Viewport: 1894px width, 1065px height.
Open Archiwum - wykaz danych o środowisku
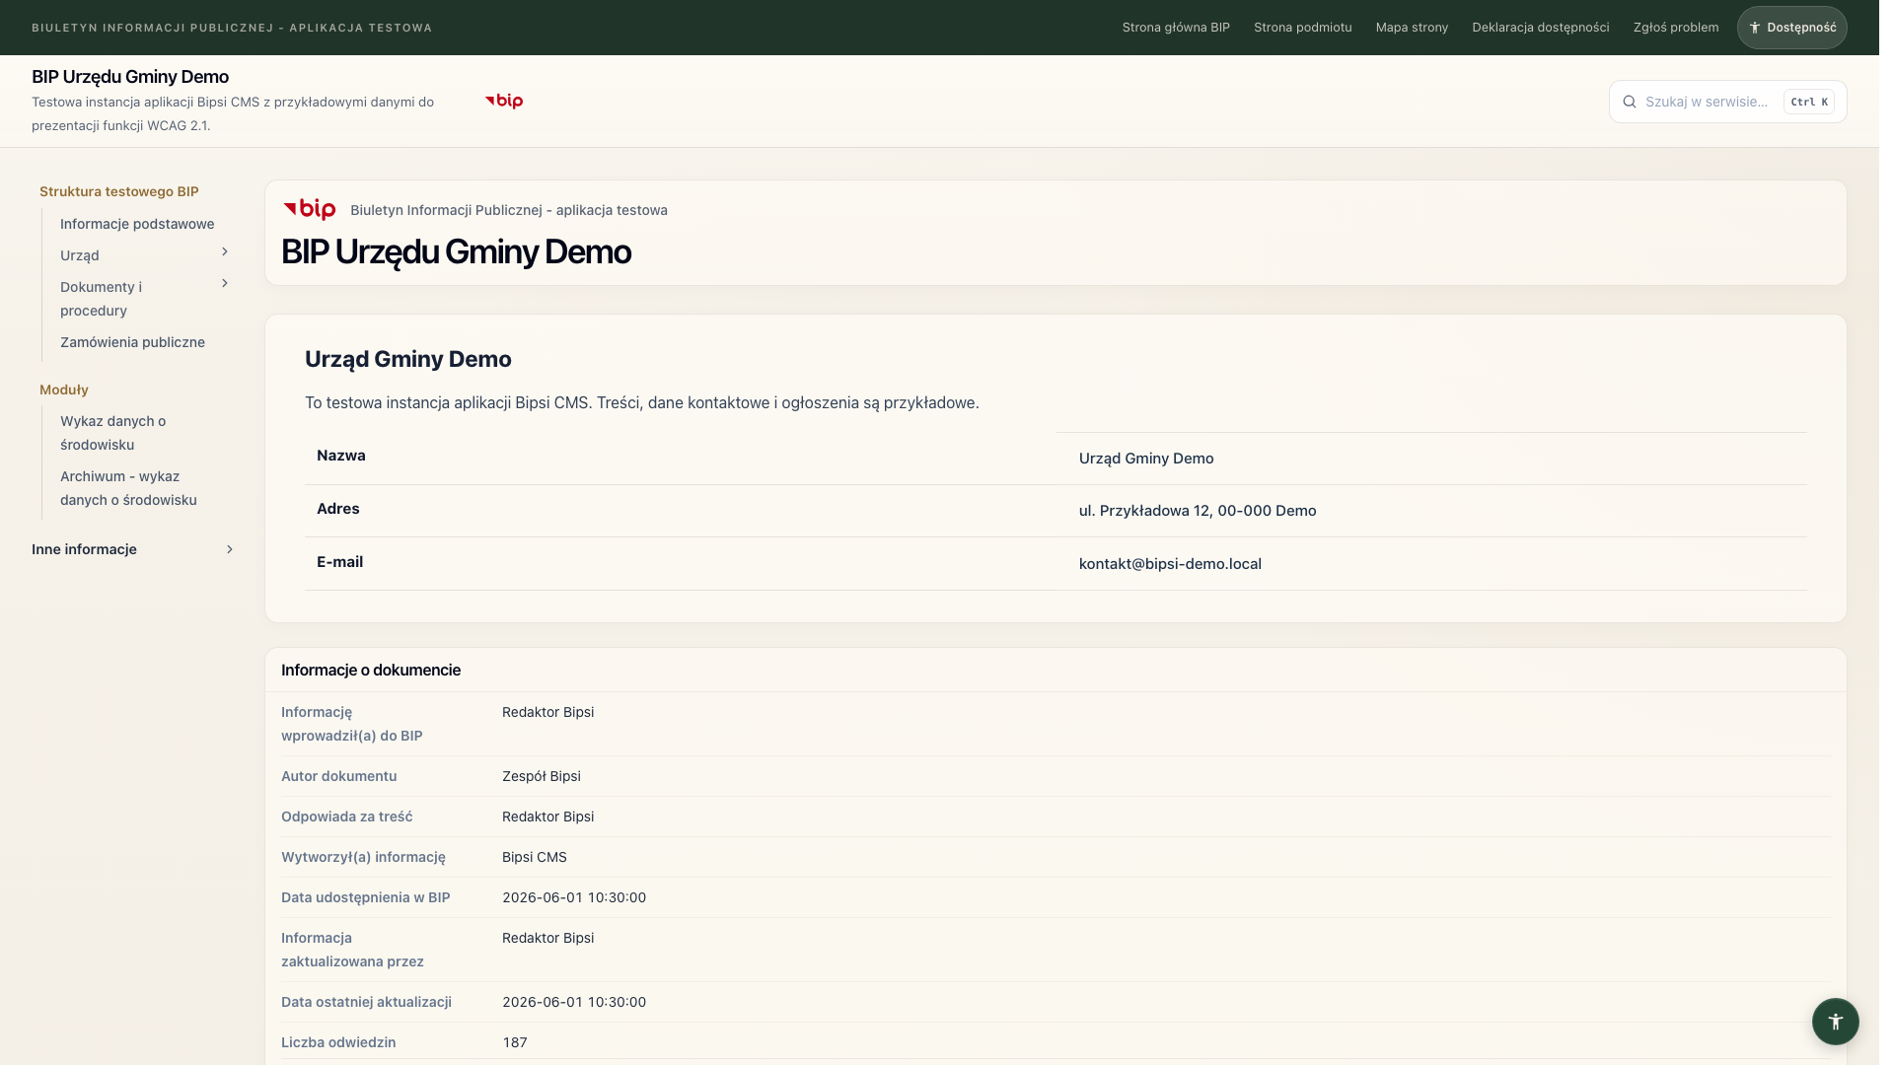[x=128, y=488]
